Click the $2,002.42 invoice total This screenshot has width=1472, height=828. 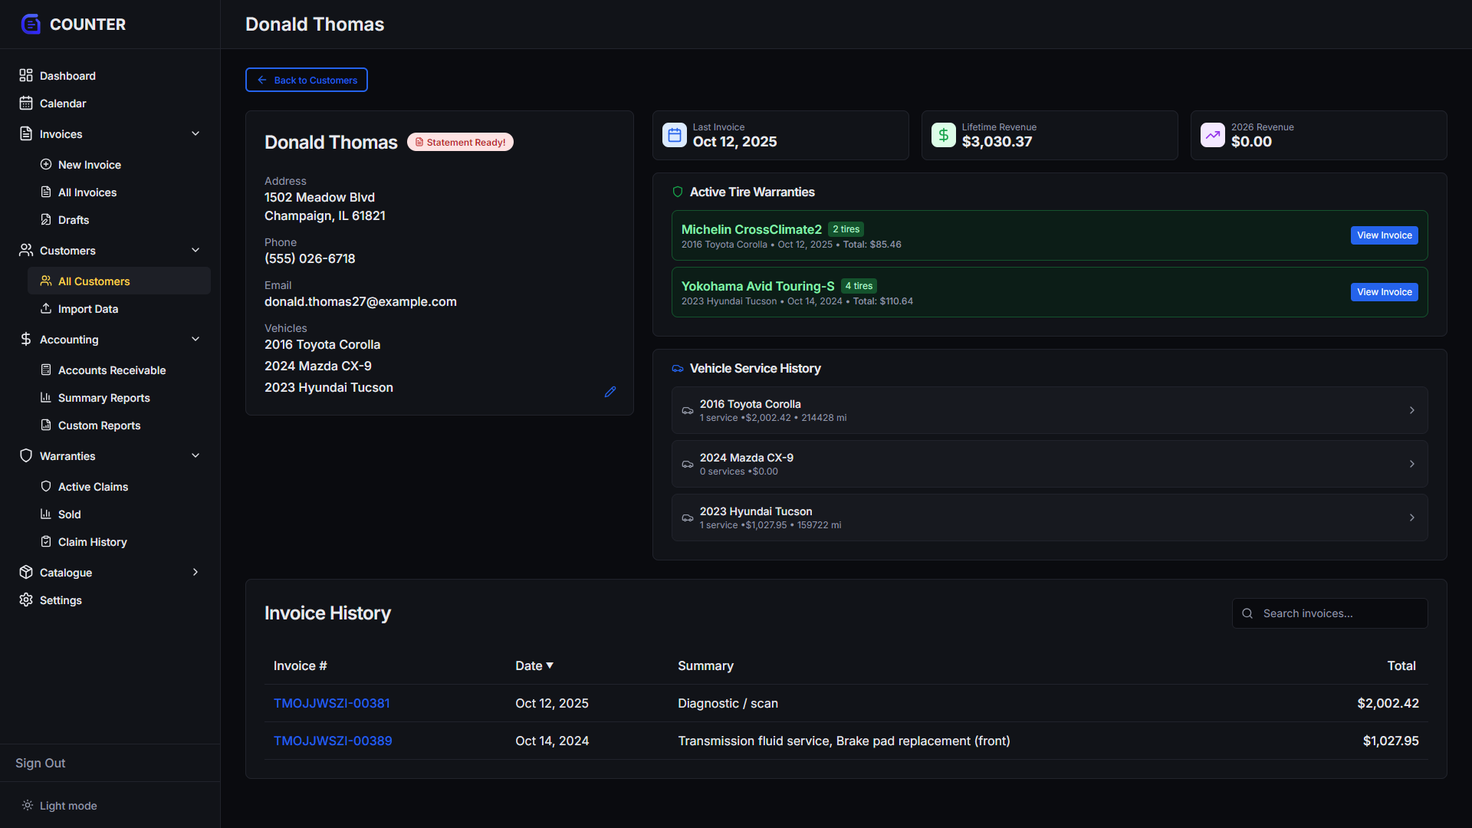click(1388, 703)
